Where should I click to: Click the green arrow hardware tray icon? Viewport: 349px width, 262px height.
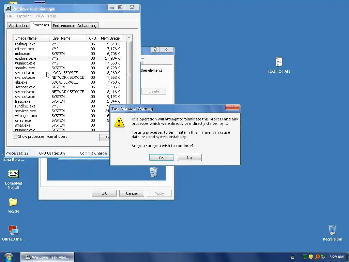coord(323,257)
